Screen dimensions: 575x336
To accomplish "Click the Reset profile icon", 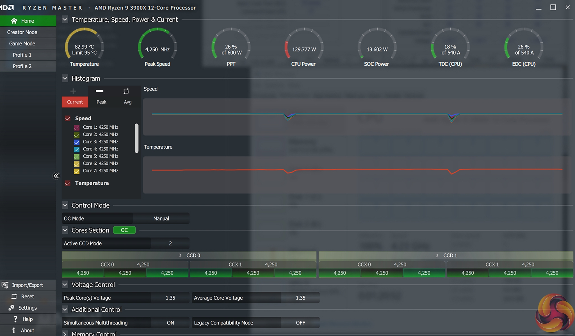I will coord(14,296).
